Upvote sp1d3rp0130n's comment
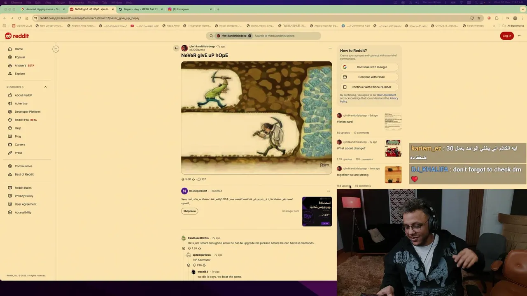The width and height of the screenshot is (527, 296). [194, 265]
